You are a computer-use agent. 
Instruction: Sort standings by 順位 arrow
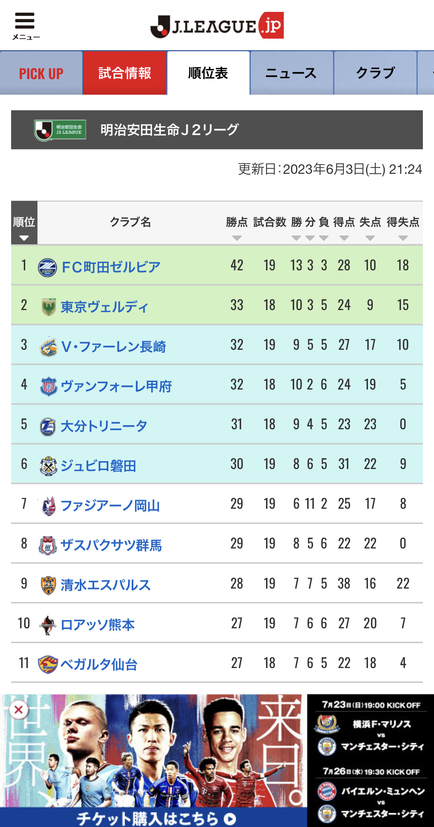point(24,238)
